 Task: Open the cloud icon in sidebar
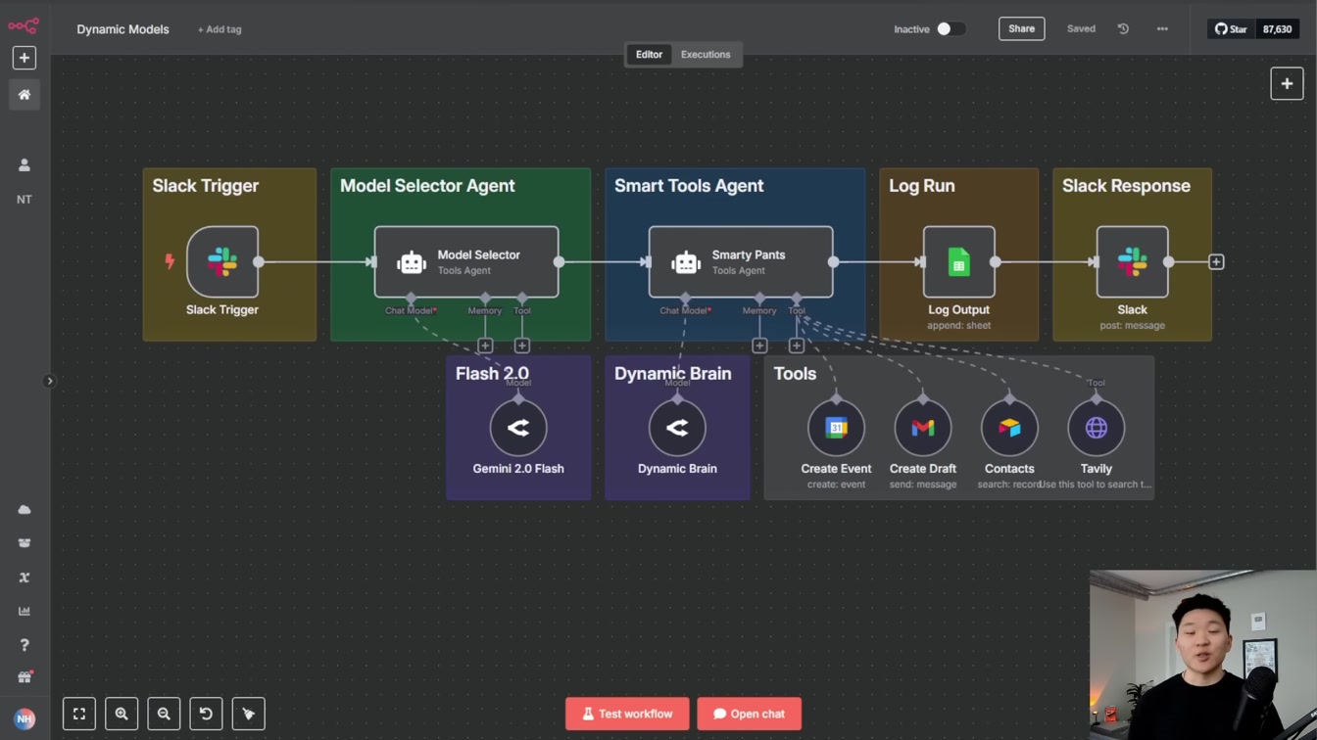coord(24,510)
